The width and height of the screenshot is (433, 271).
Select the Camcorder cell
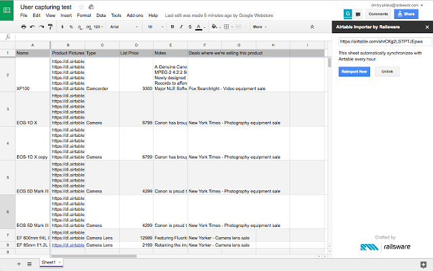[102, 75]
